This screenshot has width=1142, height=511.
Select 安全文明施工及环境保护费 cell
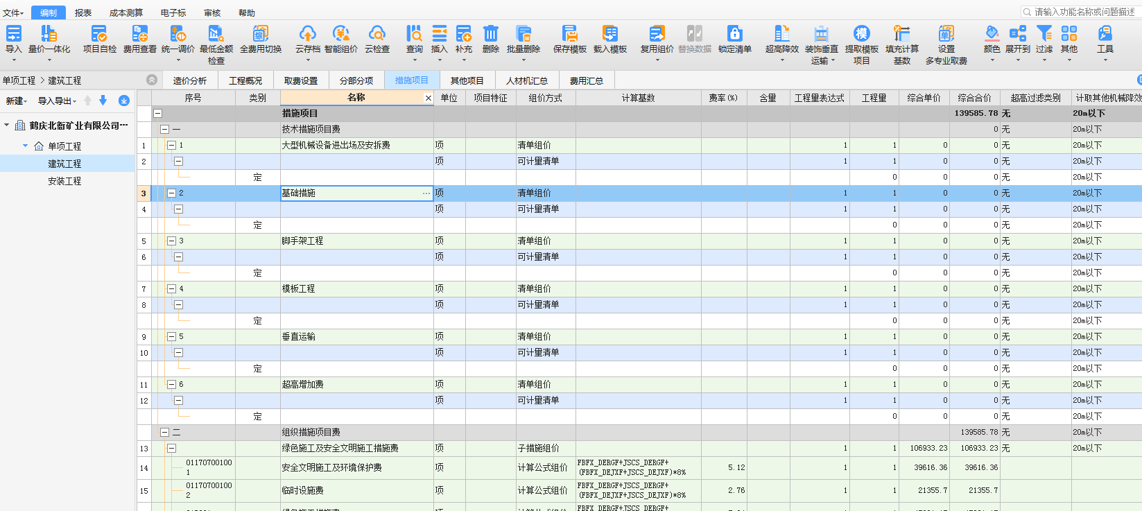356,468
